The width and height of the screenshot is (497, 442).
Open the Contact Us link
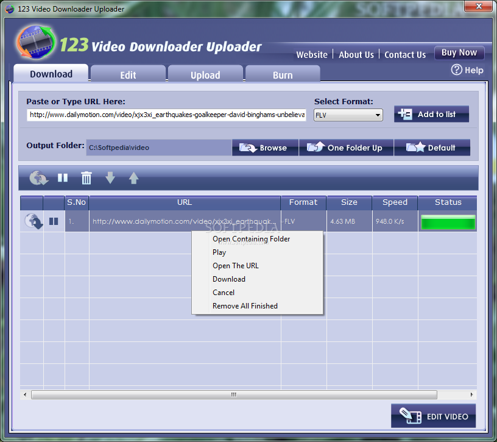coord(405,55)
